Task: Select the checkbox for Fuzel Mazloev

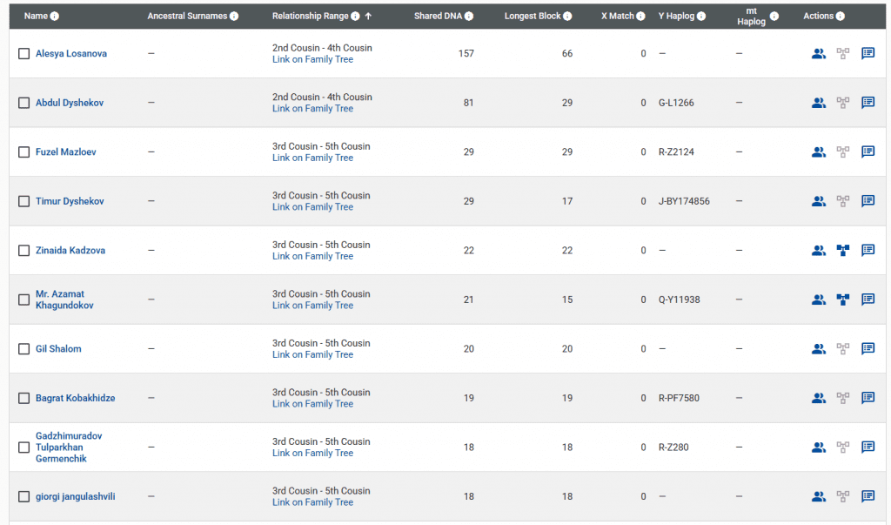Action: pos(24,152)
